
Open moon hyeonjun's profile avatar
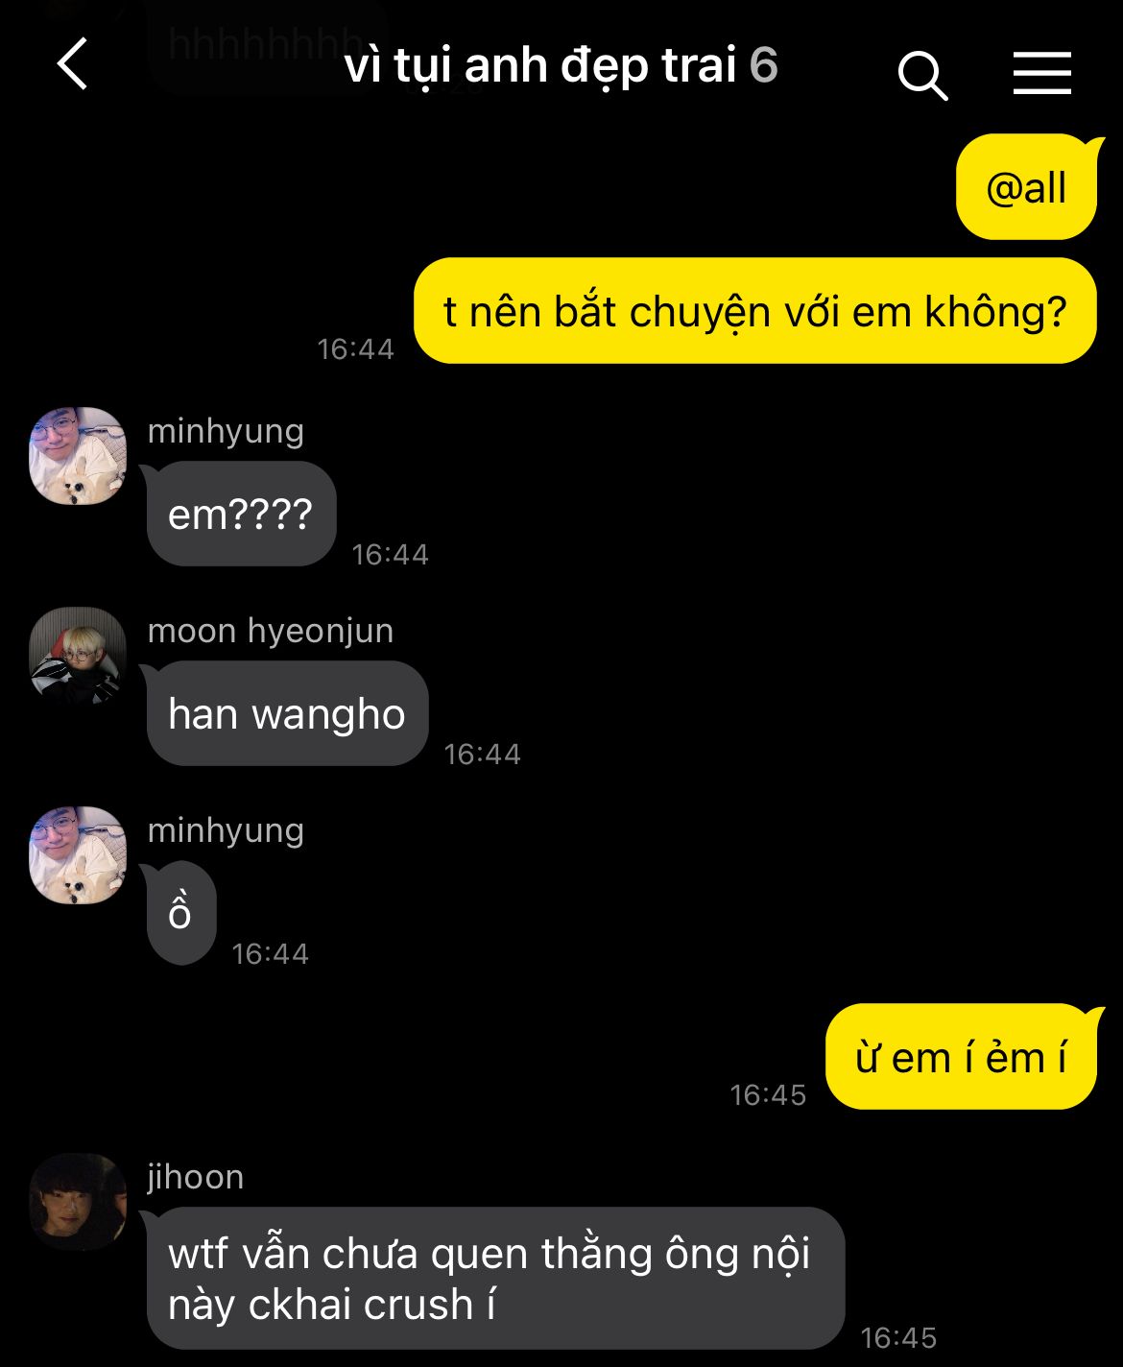(78, 656)
